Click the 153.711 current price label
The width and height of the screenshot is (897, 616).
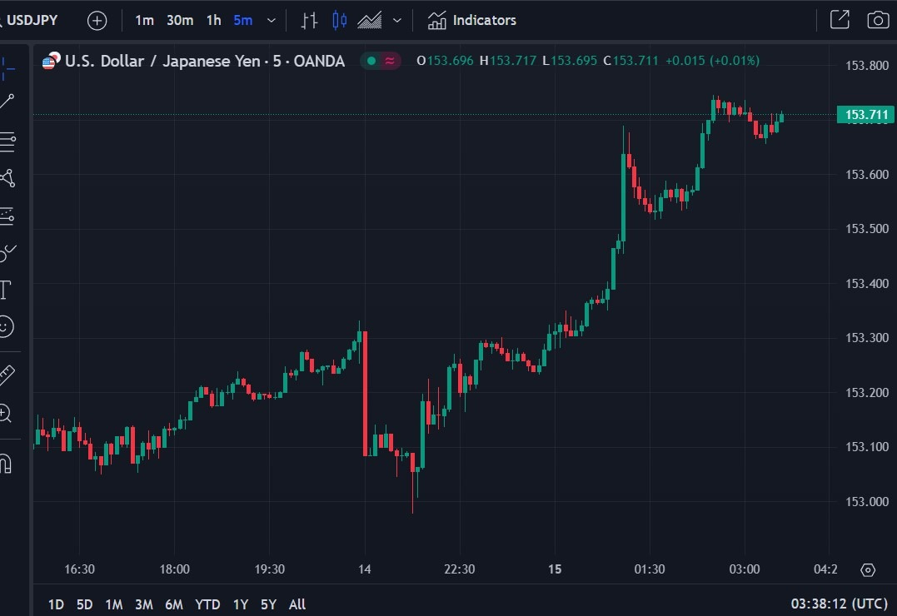865,114
